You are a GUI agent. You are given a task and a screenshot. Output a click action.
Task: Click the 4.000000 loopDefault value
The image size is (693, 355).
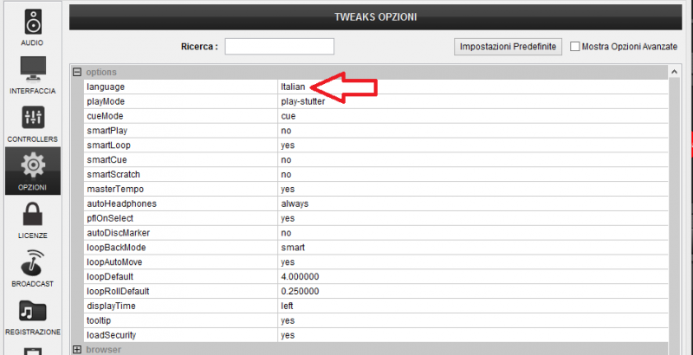click(x=300, y=276)
